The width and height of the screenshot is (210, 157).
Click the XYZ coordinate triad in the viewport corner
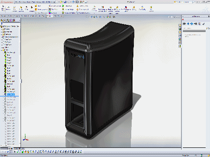(25, 137)
